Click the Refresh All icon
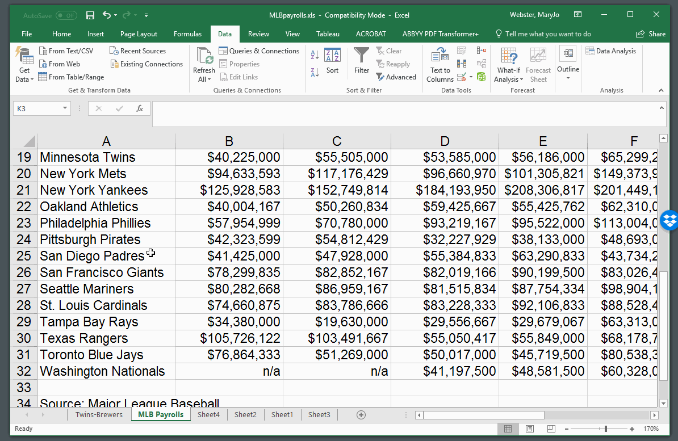This screenshot has height=441, width=678. click(204, 56)
